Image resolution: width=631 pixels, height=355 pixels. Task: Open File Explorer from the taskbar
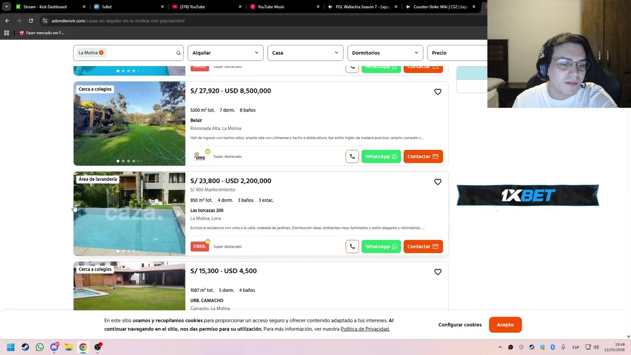[x=69, y=347]
